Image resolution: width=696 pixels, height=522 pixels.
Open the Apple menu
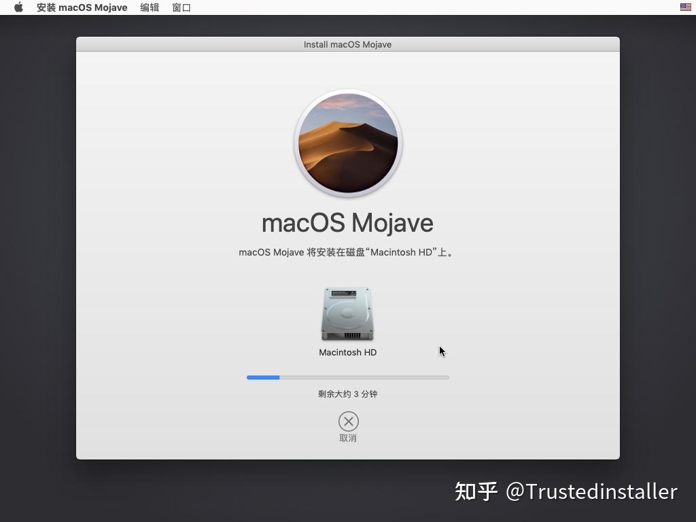[x=17, y=7]
